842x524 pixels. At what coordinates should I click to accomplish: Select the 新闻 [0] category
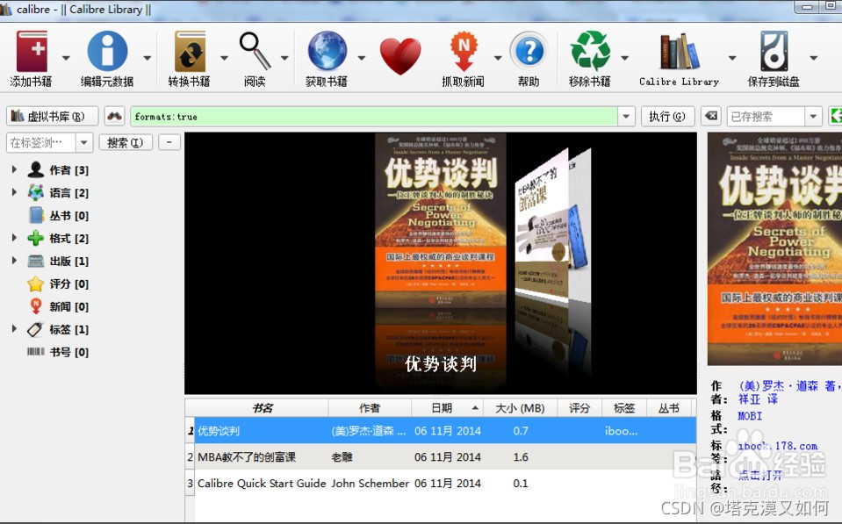click(68, 306)
